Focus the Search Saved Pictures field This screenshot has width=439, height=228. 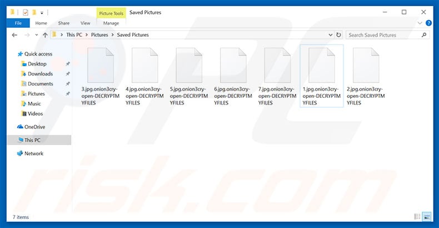pyautogui.click(x=387, y=35)
